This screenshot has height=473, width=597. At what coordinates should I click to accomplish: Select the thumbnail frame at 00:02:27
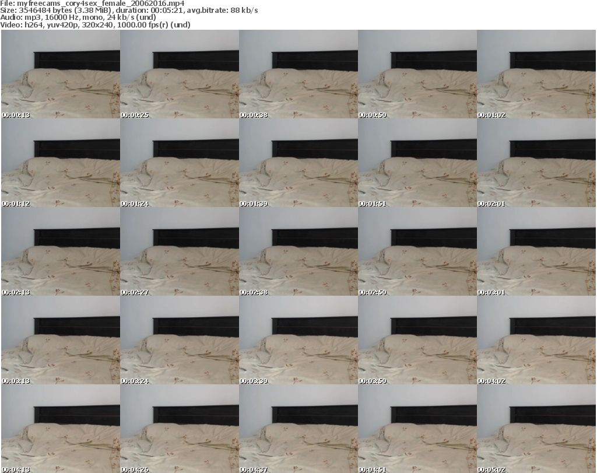point(180,251)
